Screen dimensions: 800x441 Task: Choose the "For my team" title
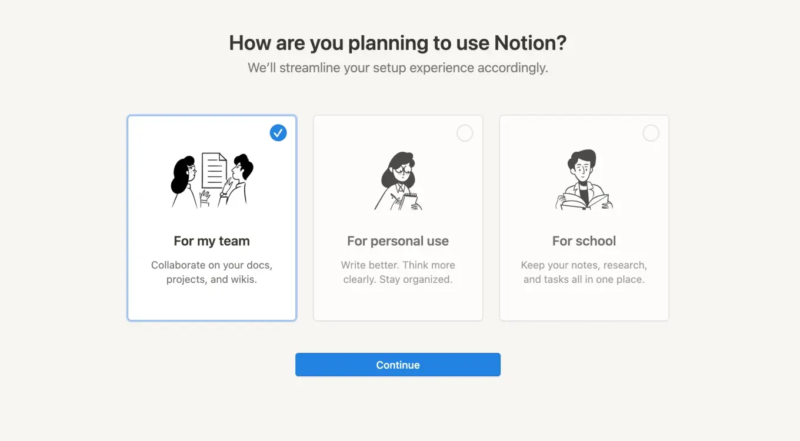(212, 241)
